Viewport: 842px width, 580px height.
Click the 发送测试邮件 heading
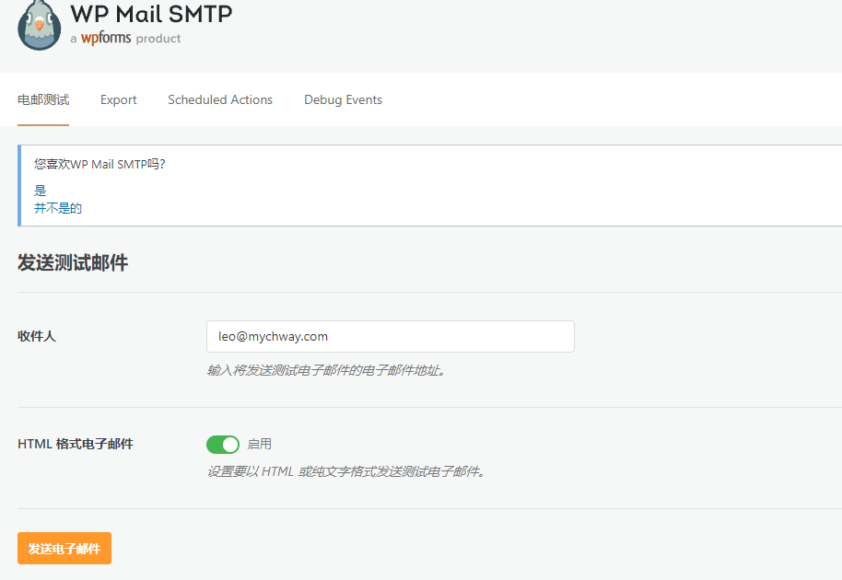(73, 263)
